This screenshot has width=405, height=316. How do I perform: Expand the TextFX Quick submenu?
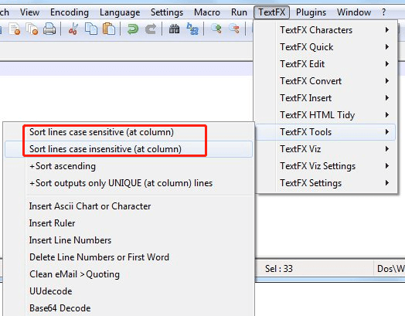click(x=326, y=47)
